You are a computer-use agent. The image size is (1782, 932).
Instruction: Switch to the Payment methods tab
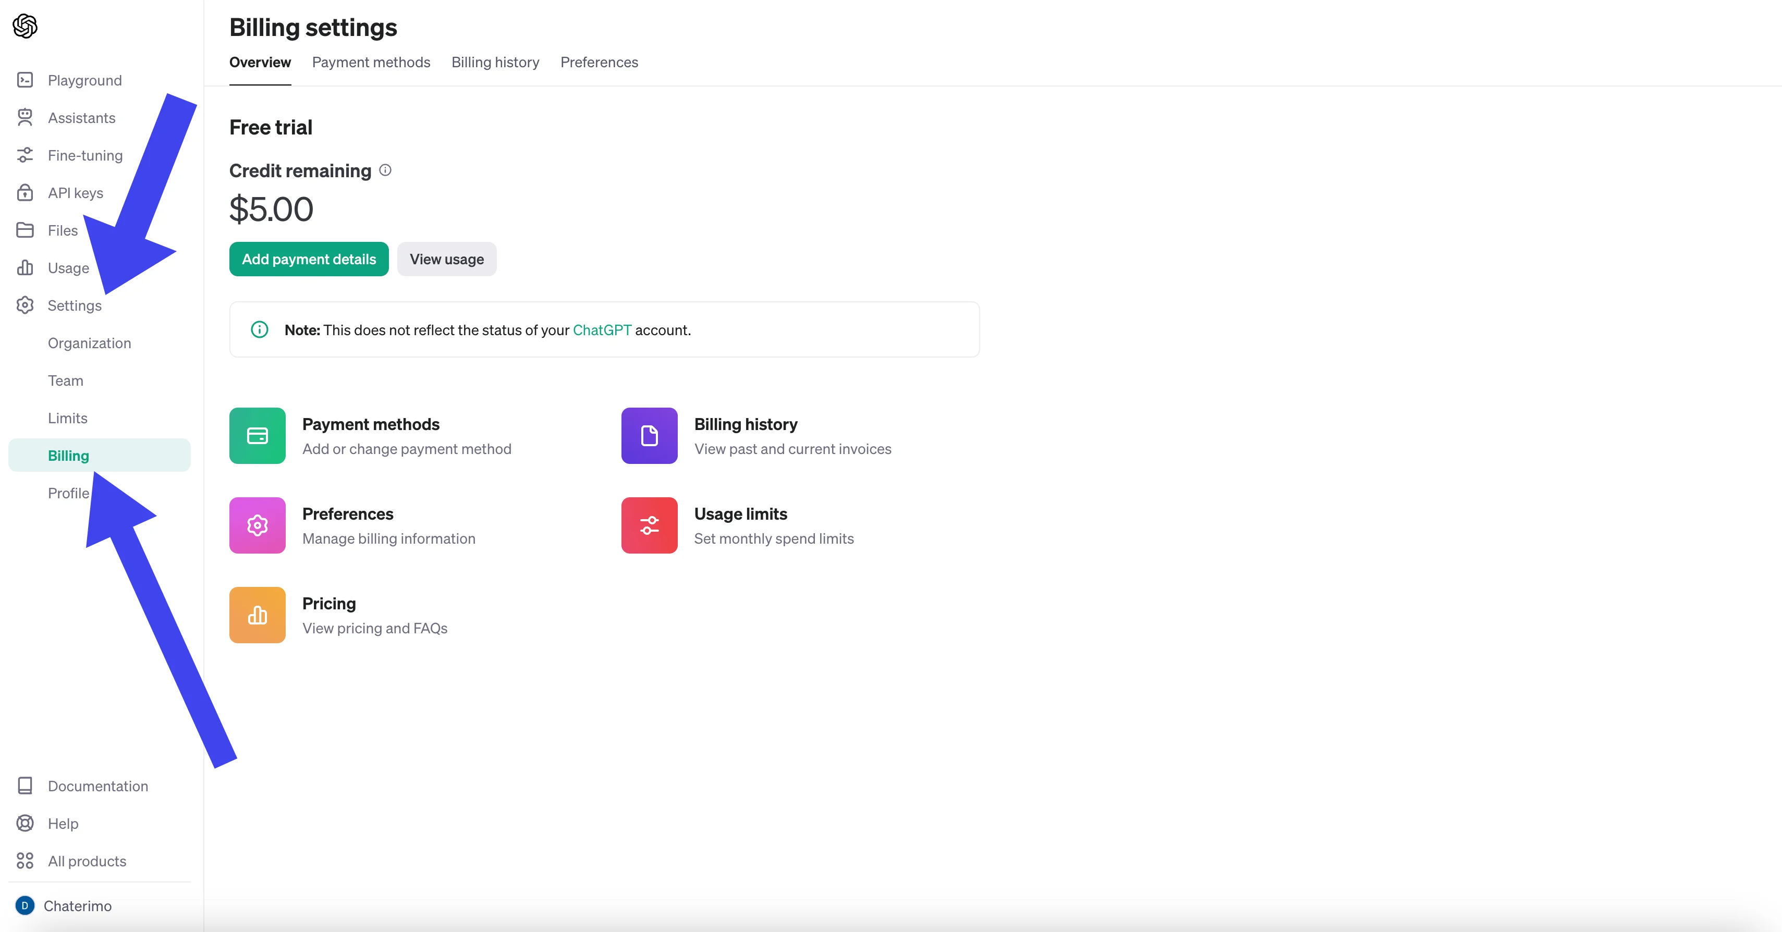click(371, 62)
